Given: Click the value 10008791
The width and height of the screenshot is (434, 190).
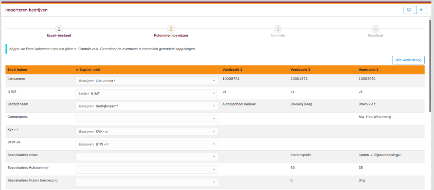Looking at the screenshot, I should pos(231,79).
